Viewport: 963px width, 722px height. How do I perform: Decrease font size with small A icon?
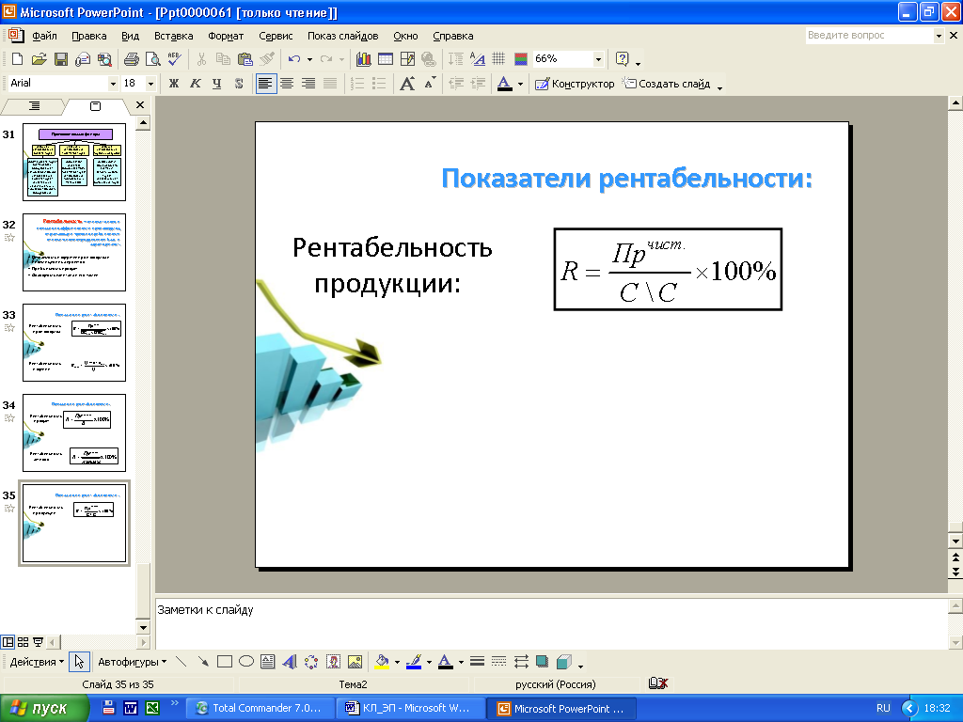click(430, 84)
